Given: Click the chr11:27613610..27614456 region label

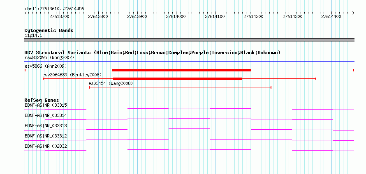Looking at the screenshot, I should pos(54,9).
